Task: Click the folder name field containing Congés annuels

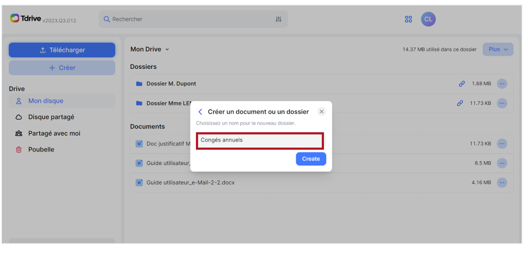Action: (260, 140)
